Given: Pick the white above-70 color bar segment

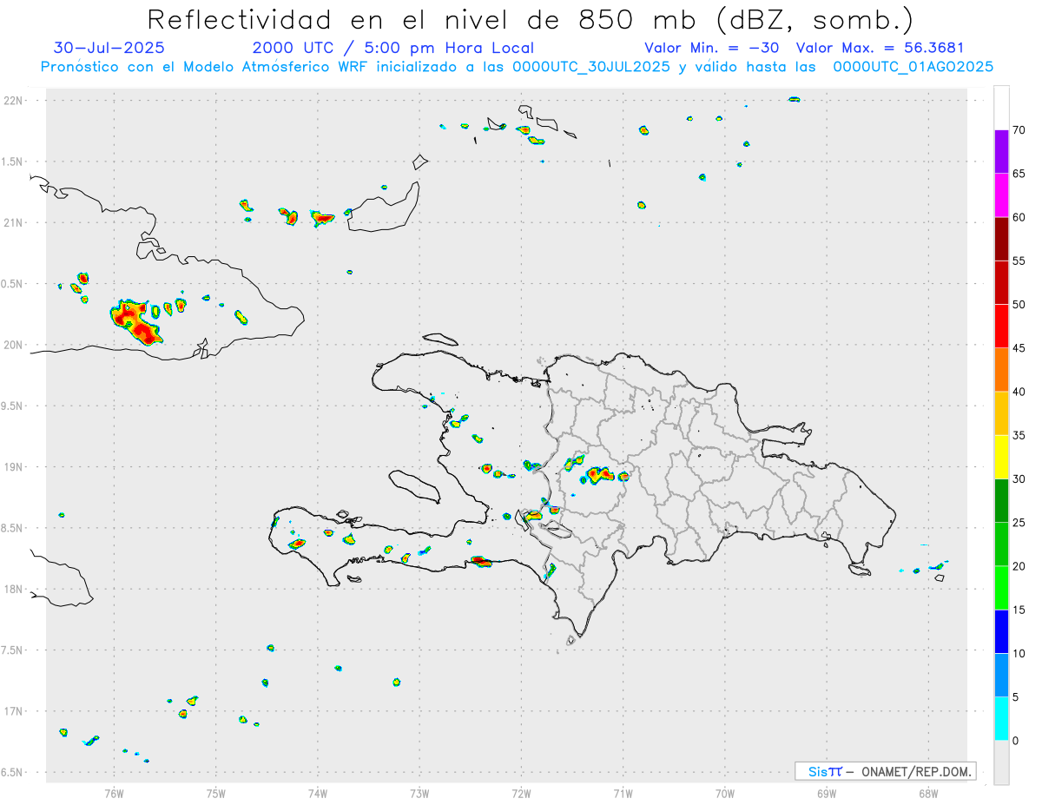Looking at the screenshot, I should 1001,108.
